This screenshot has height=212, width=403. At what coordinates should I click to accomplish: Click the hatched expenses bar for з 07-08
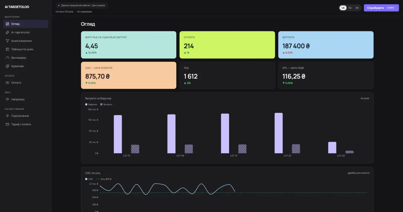tap(189, 149)
